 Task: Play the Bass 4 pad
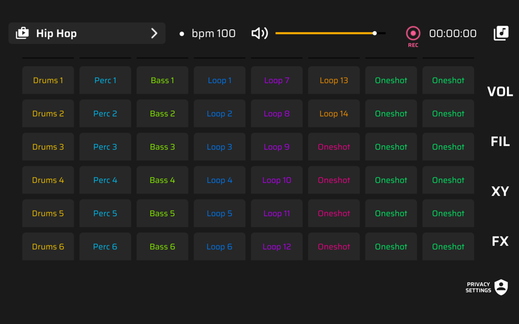click(x=163, y=180)
